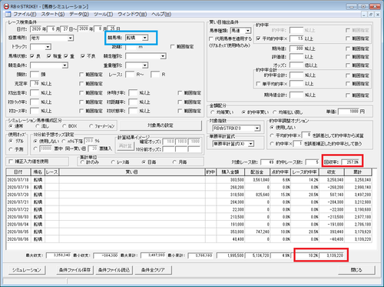The image size is (384, 287).
Task: Check the 補正入力値を使用 checkbox
Action: 11,162
